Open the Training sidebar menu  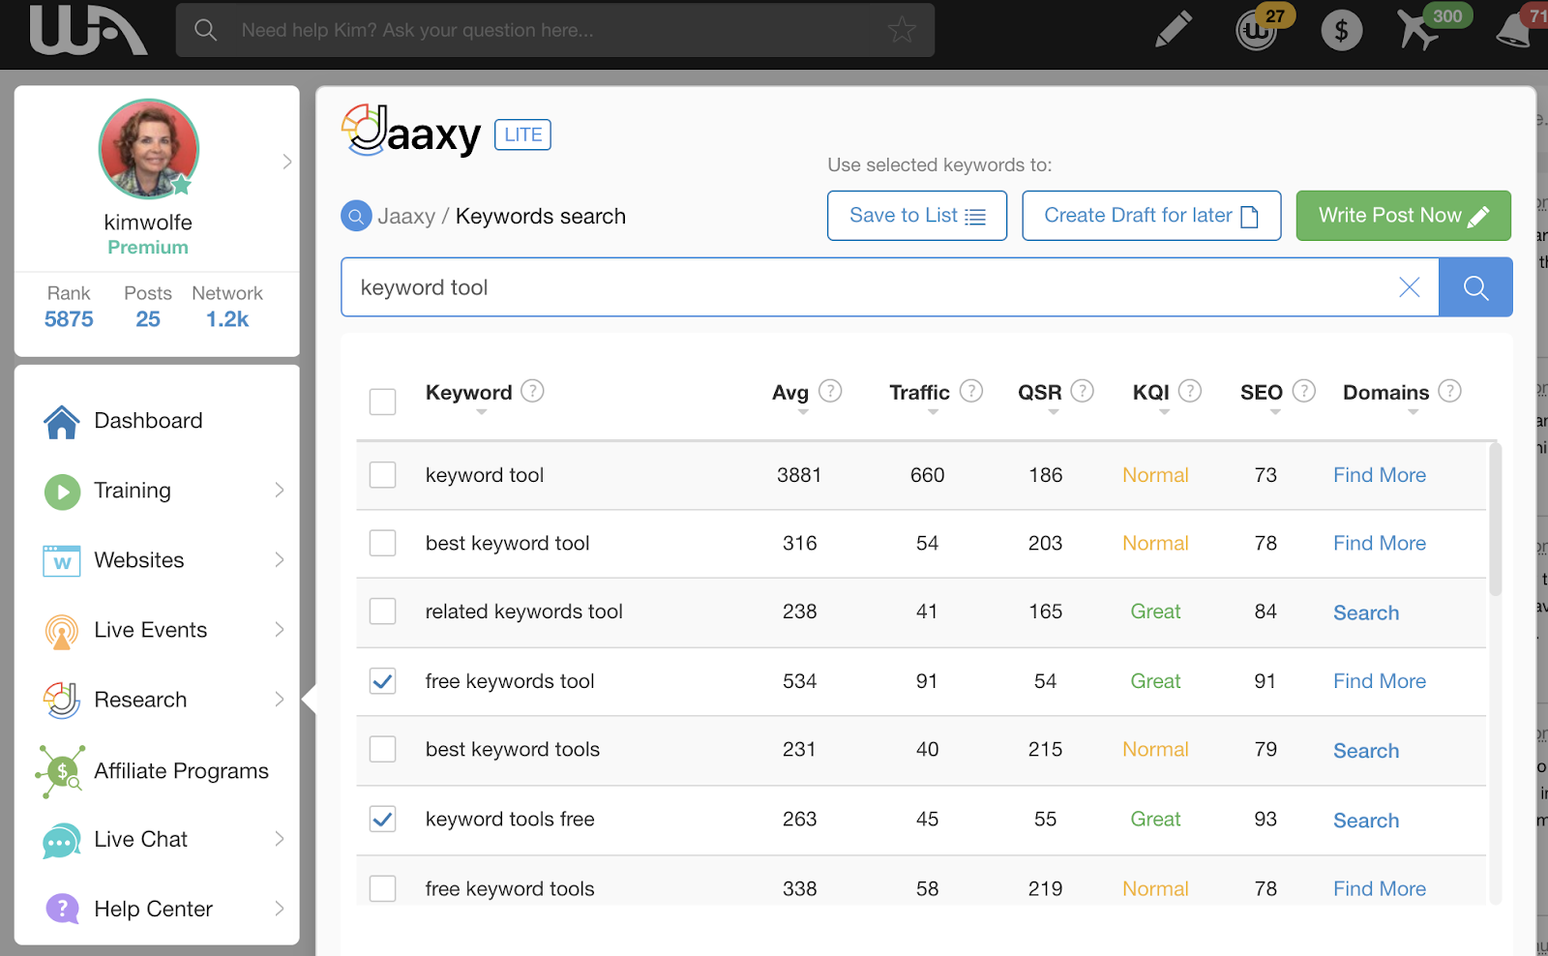(133, 491)
